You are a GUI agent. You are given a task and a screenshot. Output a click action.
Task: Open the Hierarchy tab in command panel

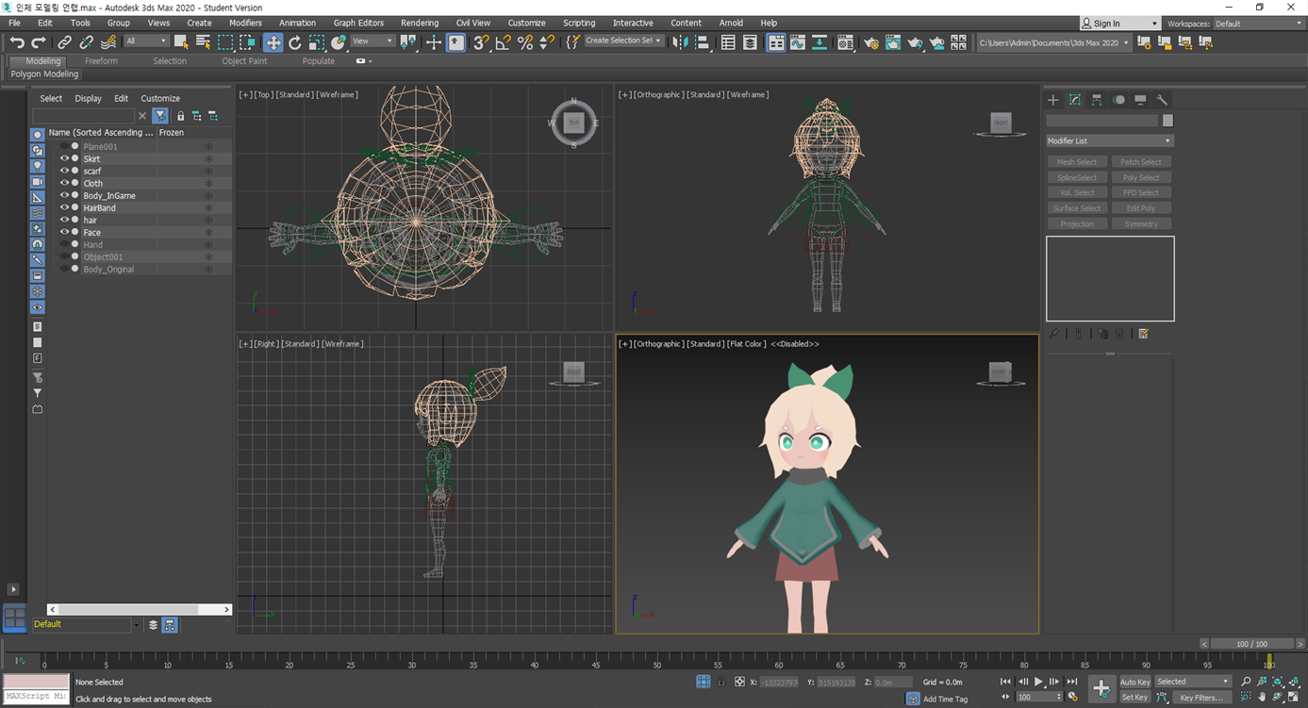coord(1097,100)
